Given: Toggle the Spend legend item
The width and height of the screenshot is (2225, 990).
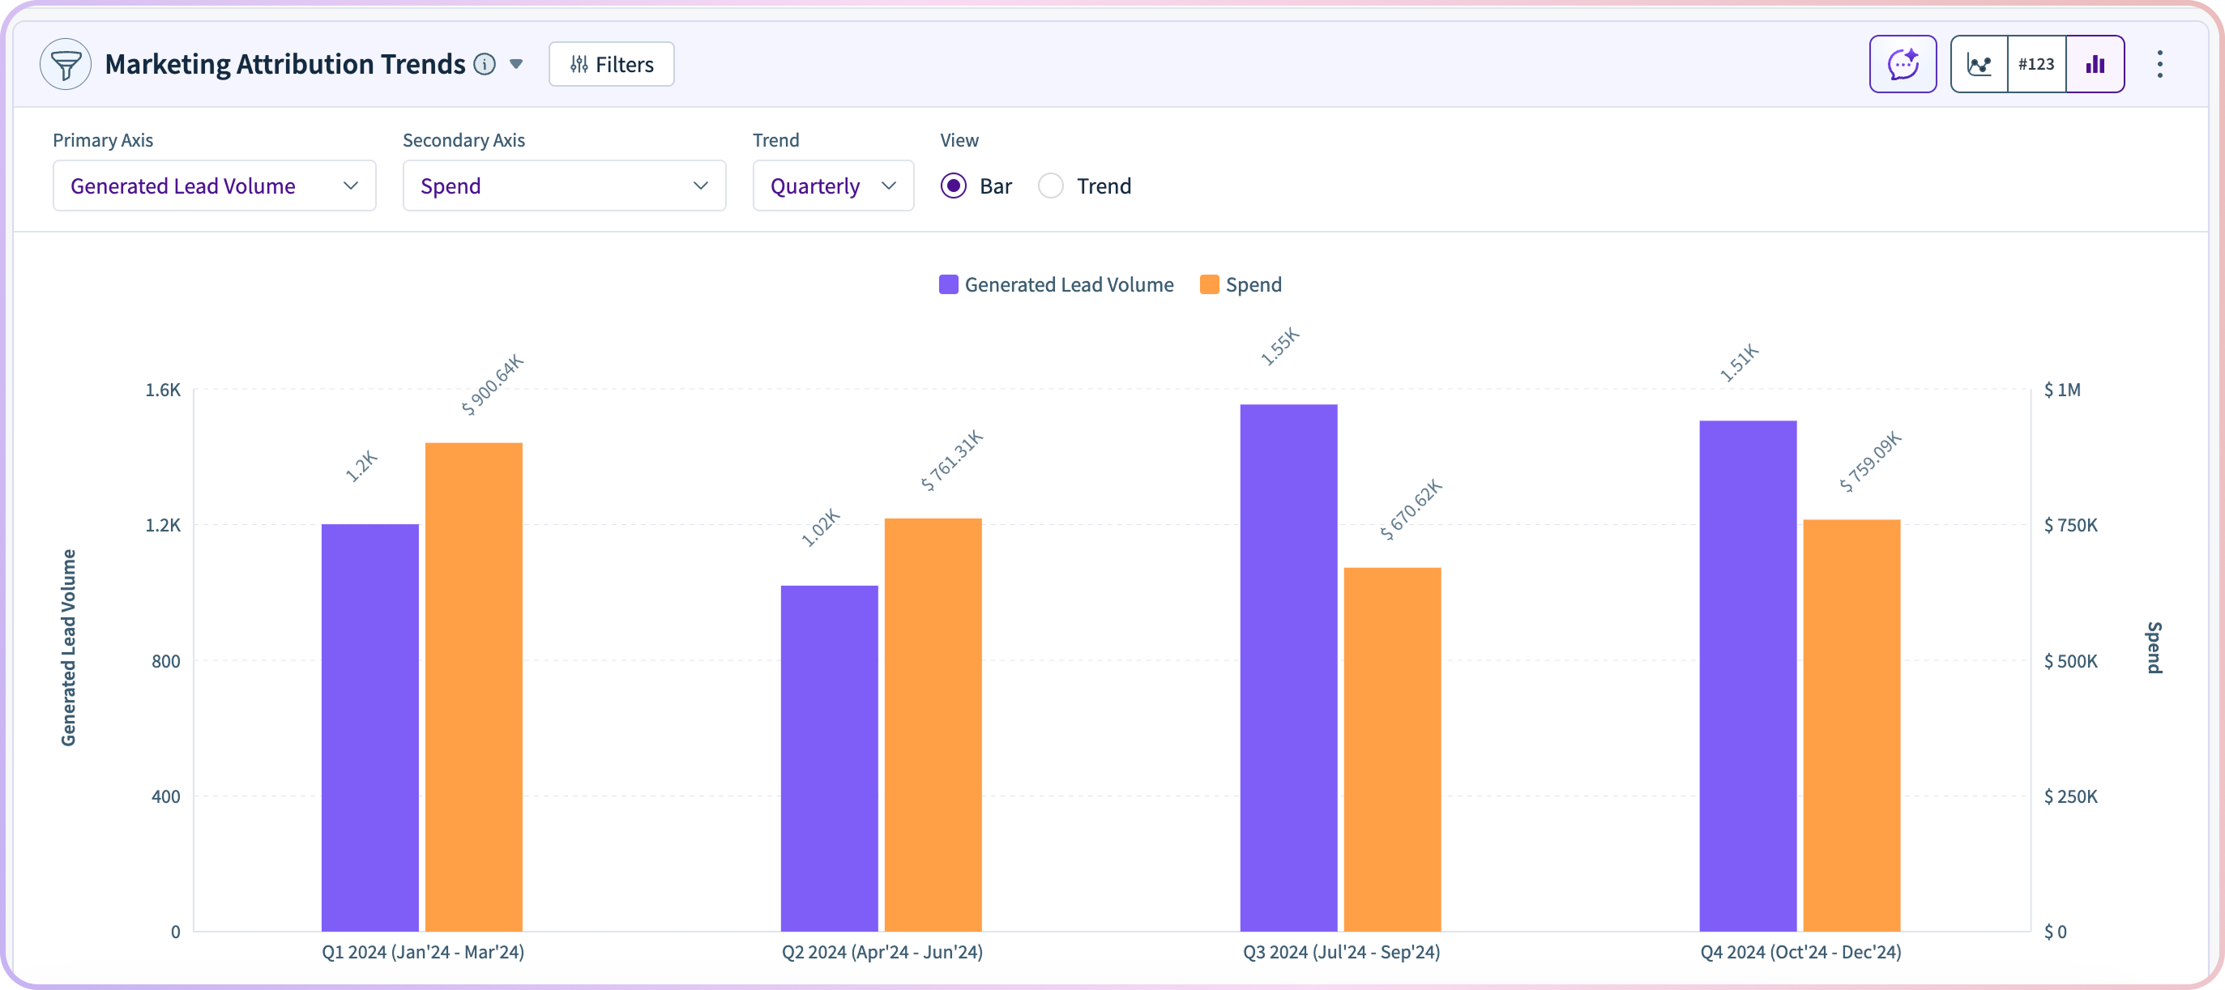Looking at the screenshot, I should (1241, 285).
